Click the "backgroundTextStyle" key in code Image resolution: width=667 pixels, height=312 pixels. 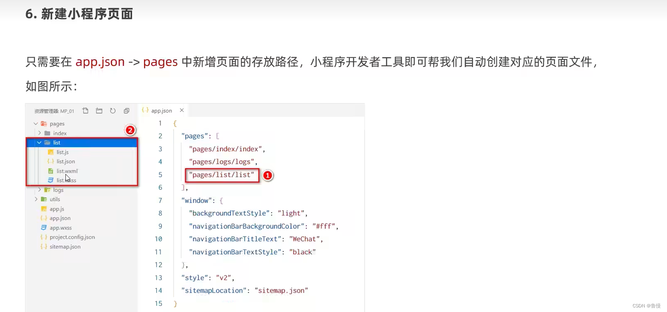[x=229, y=213]
